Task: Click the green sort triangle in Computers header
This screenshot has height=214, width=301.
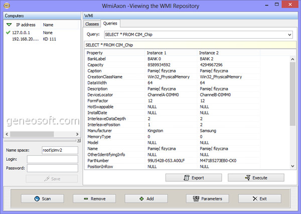Action: (x=9, y=25)
